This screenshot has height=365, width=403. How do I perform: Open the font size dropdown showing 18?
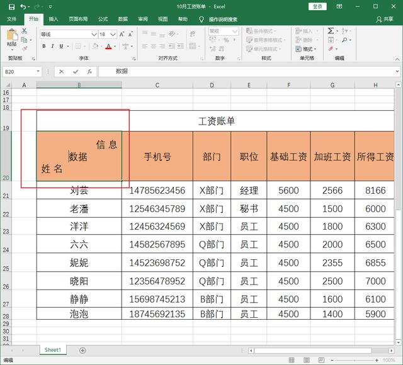coord(113,34)
